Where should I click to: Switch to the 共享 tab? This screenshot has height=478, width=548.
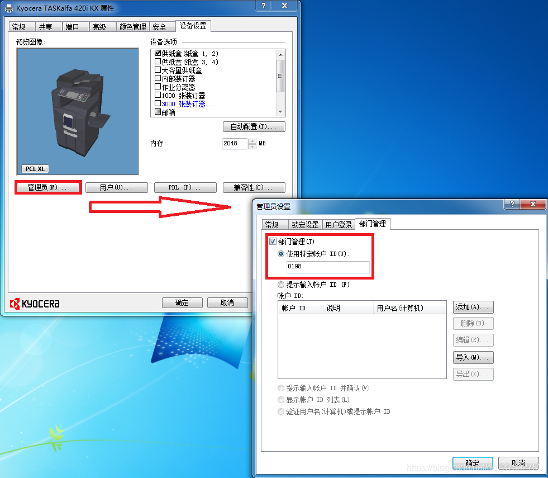point(49,27)
